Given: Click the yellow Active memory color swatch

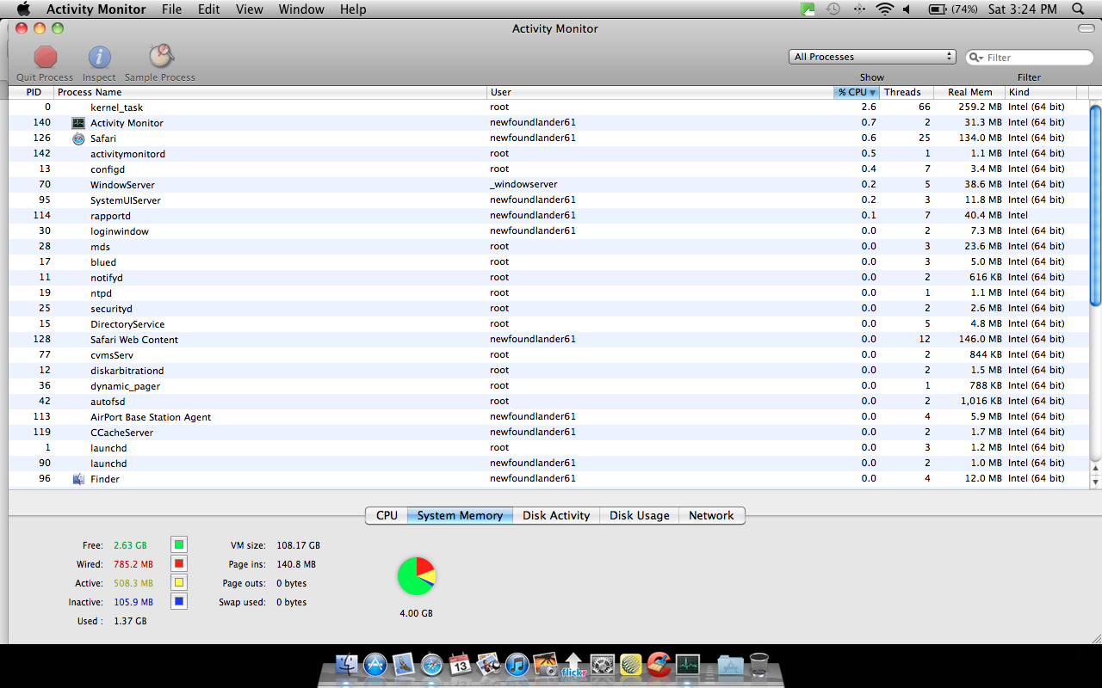Looking at the screenshot, I should tap(178, 582).
